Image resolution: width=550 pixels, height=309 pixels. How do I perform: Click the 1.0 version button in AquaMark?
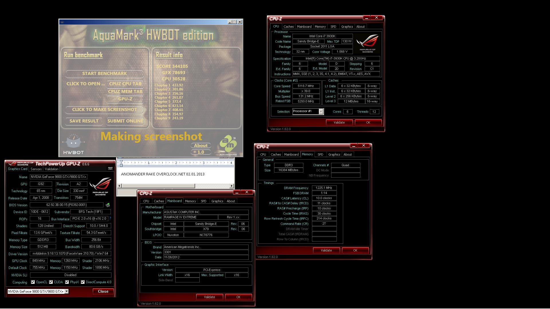click(201, 152)
